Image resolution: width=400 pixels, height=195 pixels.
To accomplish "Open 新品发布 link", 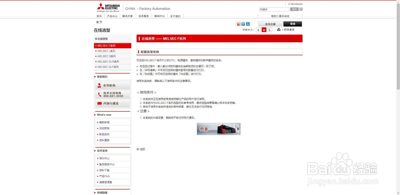I will [x=104, y=134].
